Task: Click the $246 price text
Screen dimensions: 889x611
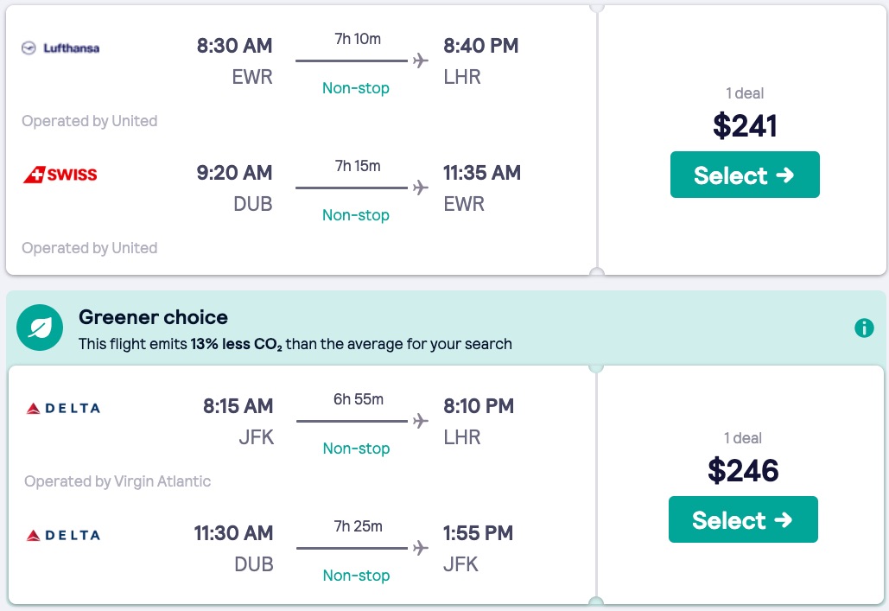Action: (x=743, y=470)
